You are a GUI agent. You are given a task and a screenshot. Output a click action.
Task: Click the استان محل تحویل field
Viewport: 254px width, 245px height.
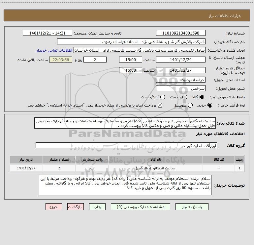coord(181,80)
